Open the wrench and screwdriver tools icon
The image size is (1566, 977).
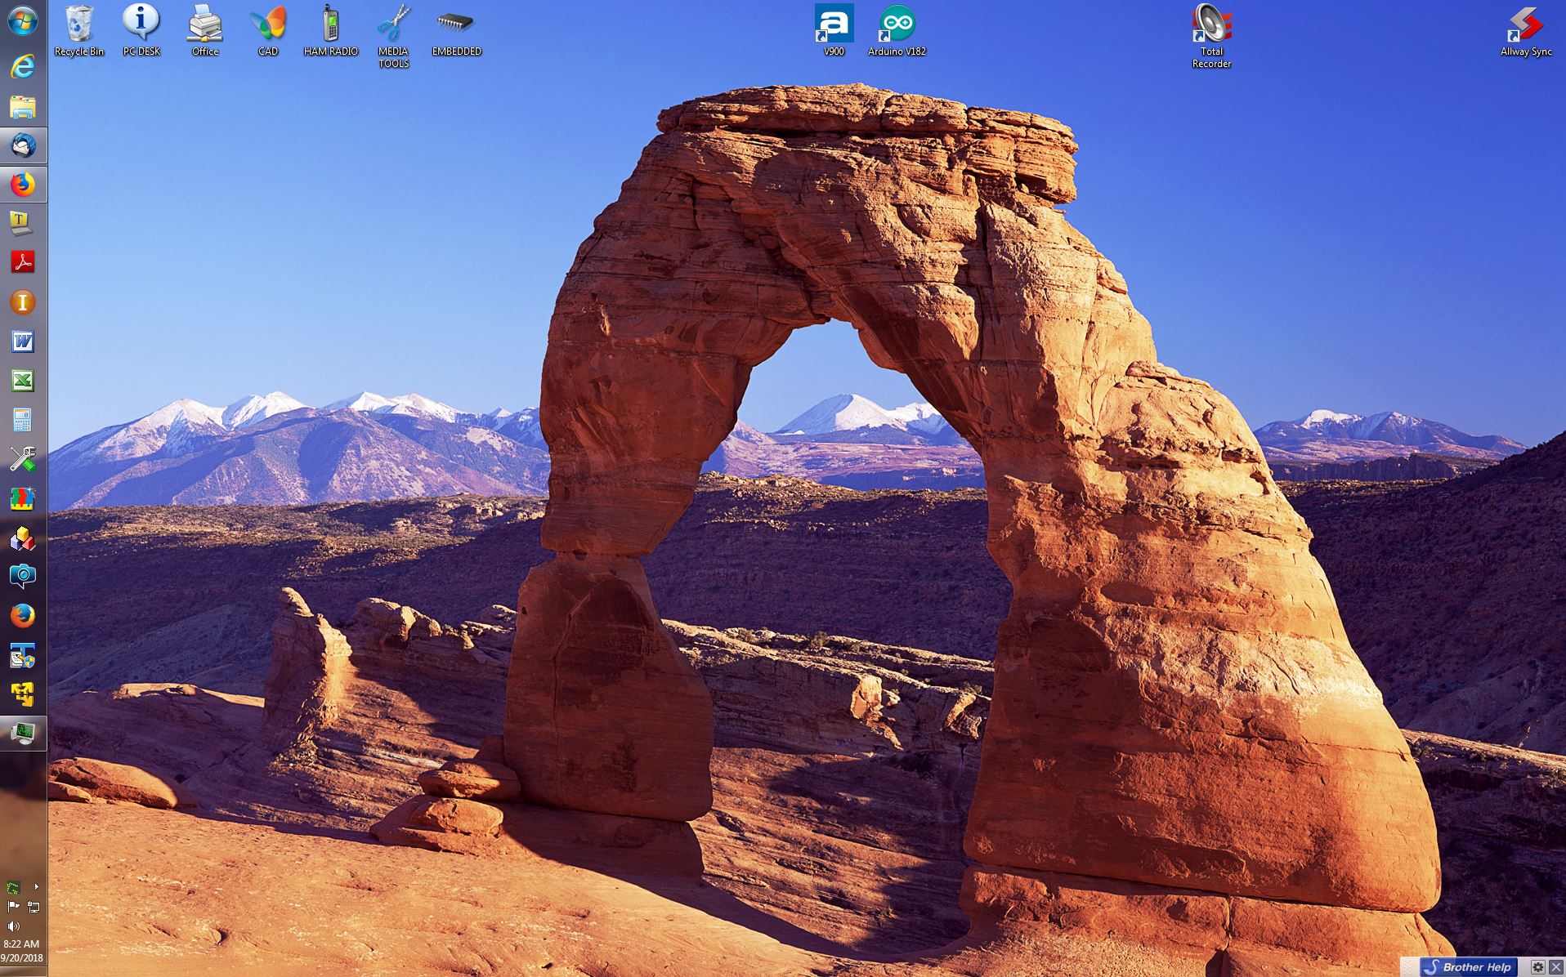tap(22, 459)
